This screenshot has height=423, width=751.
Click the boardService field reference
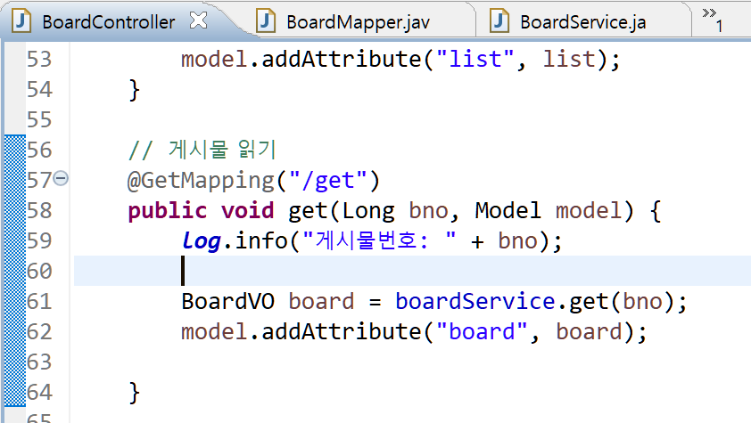[475, 302]
